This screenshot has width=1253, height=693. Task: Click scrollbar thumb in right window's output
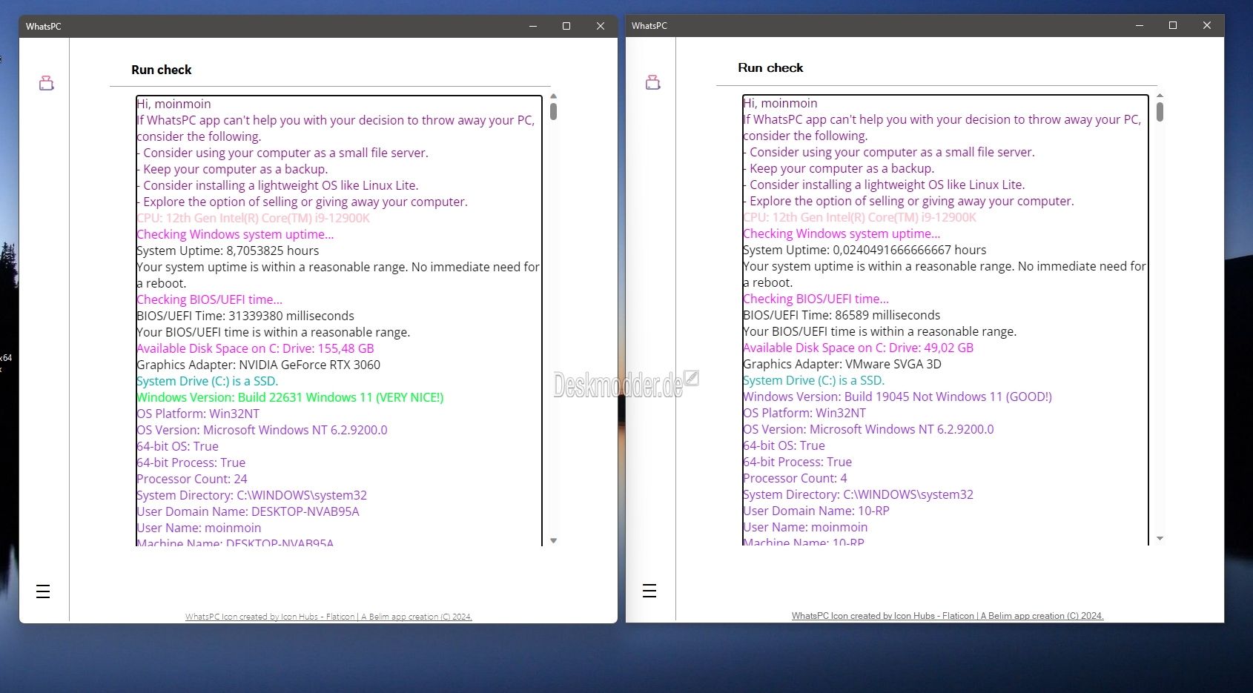pos(1160,112)
